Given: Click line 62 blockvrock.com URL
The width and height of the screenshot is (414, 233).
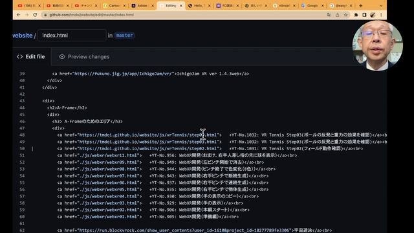Looking at the screenshot, I should (185, 230).
